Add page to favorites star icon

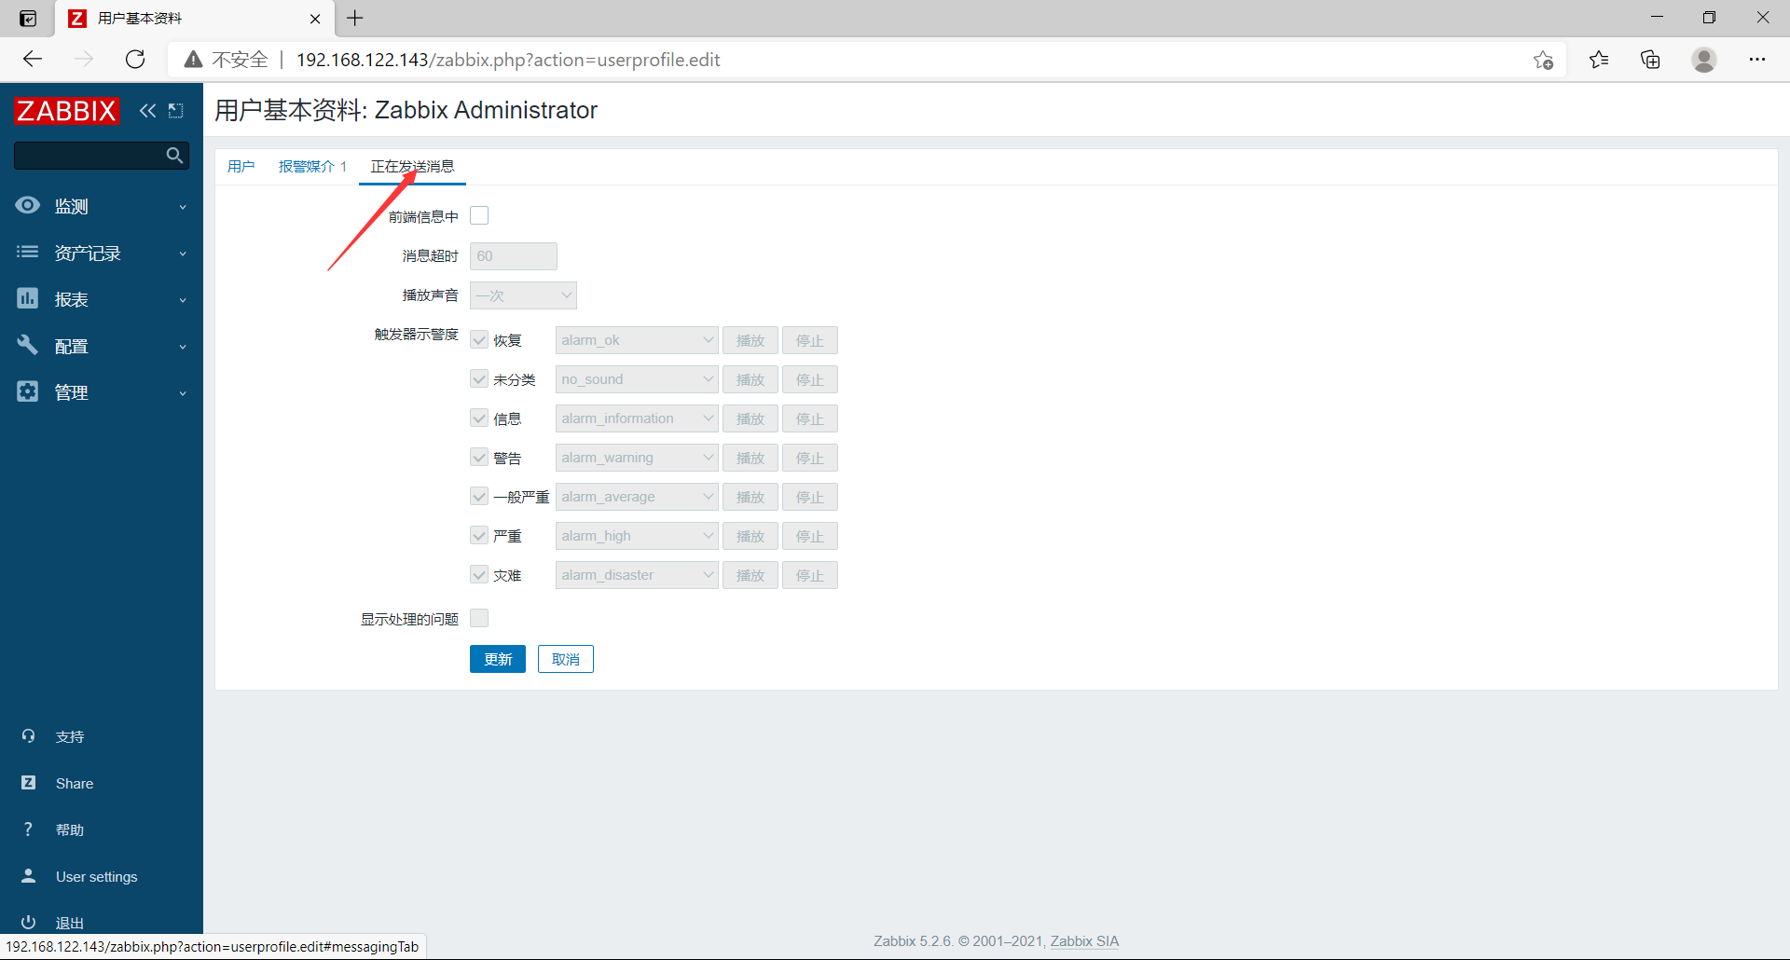click(x=1543, y=60)
